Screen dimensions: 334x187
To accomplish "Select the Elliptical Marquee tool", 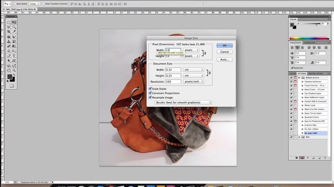I will pyautogui.click(x=9, y=22).
